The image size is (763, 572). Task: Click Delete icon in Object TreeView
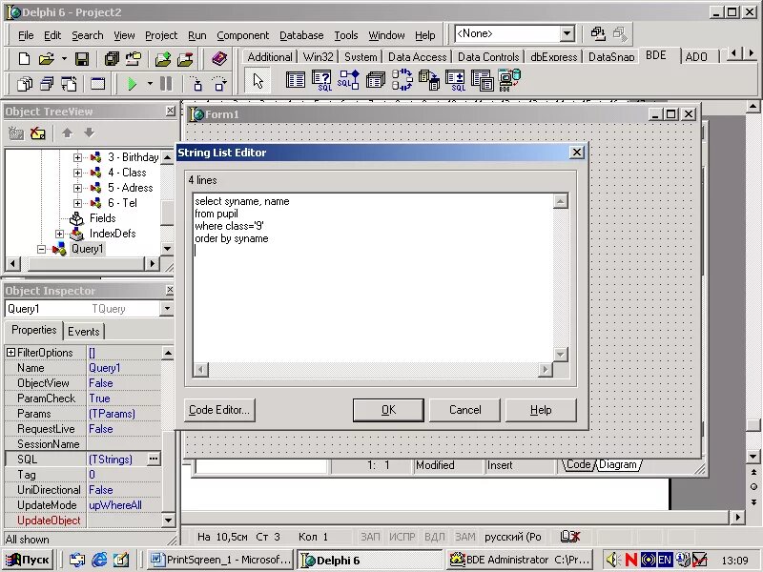coord(38,133)
